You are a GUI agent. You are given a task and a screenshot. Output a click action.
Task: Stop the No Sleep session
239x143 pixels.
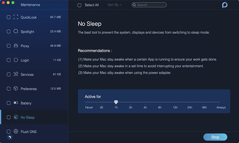(x=215, y=137)
